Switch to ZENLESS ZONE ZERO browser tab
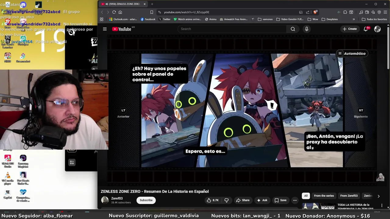This screenshot has height=219, width=390. click(x=124, y=4)
